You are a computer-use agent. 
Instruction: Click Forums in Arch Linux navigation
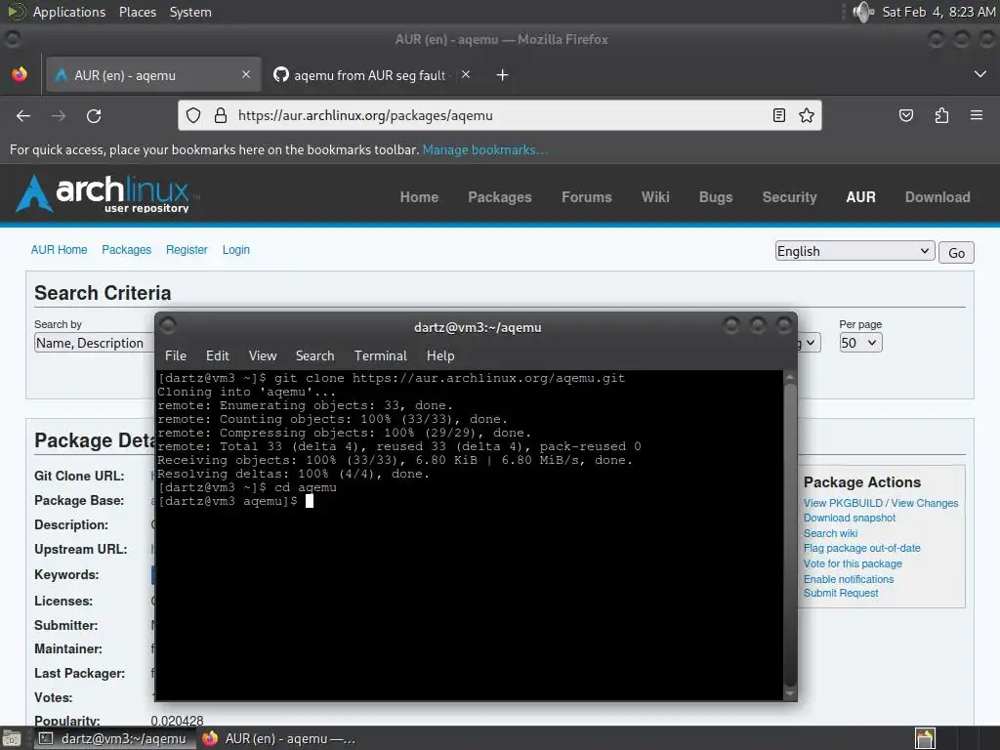pos(586,197)
